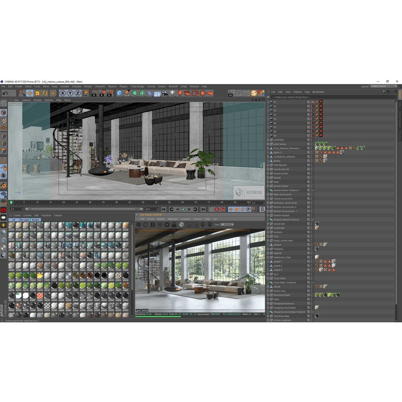
Task: Toggle the green checkmark of Rubber basket Instance
Action: point(313,220)
